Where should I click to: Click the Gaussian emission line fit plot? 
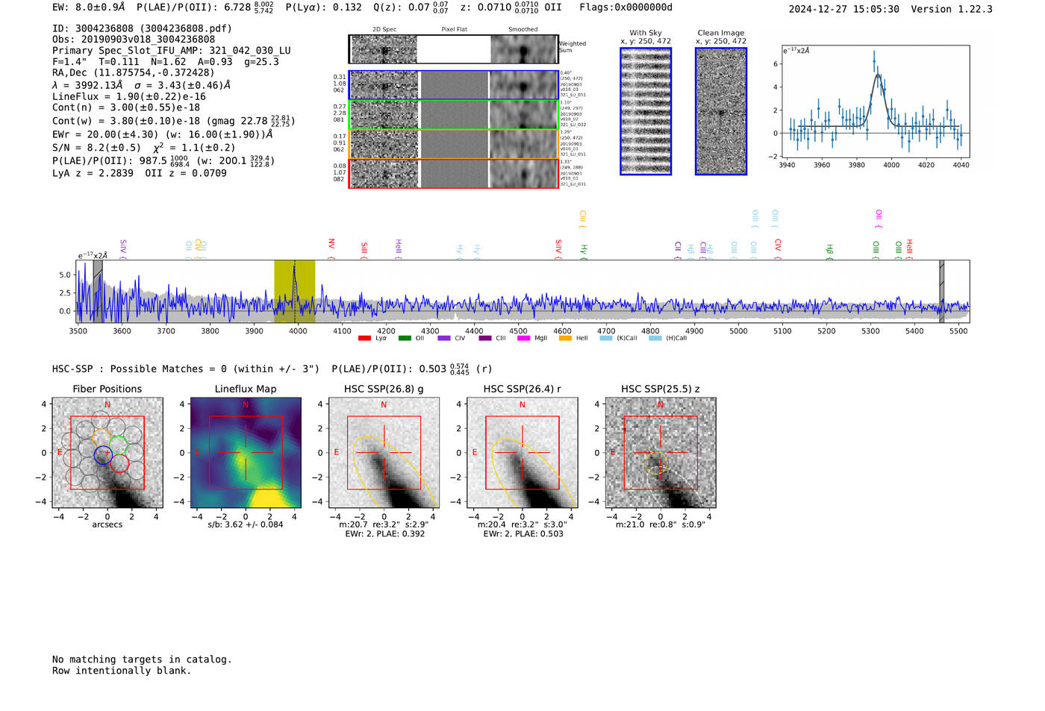(875, 101)
